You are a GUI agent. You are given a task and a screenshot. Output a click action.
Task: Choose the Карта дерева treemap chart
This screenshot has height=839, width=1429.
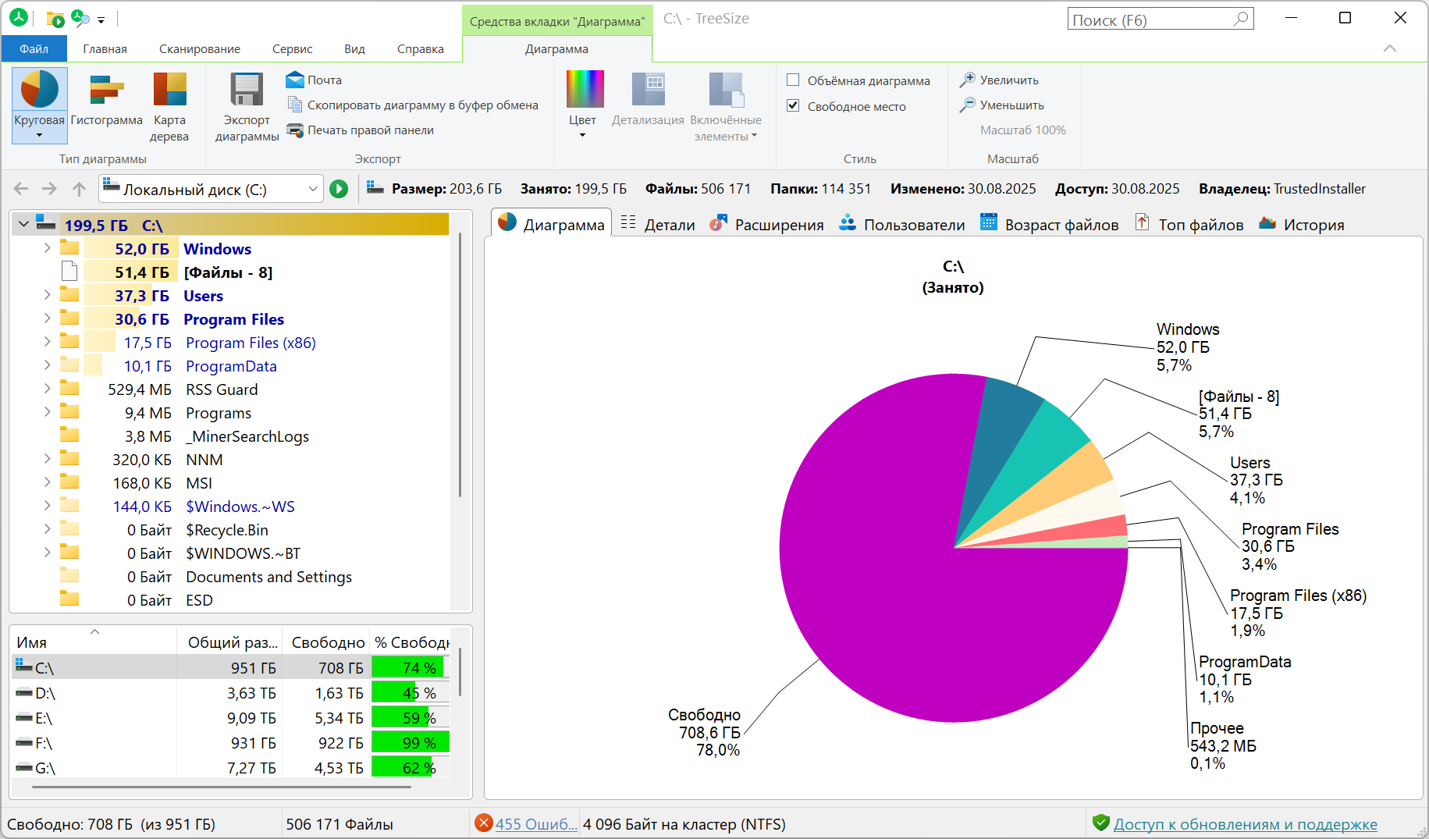[x=169, y=107]
